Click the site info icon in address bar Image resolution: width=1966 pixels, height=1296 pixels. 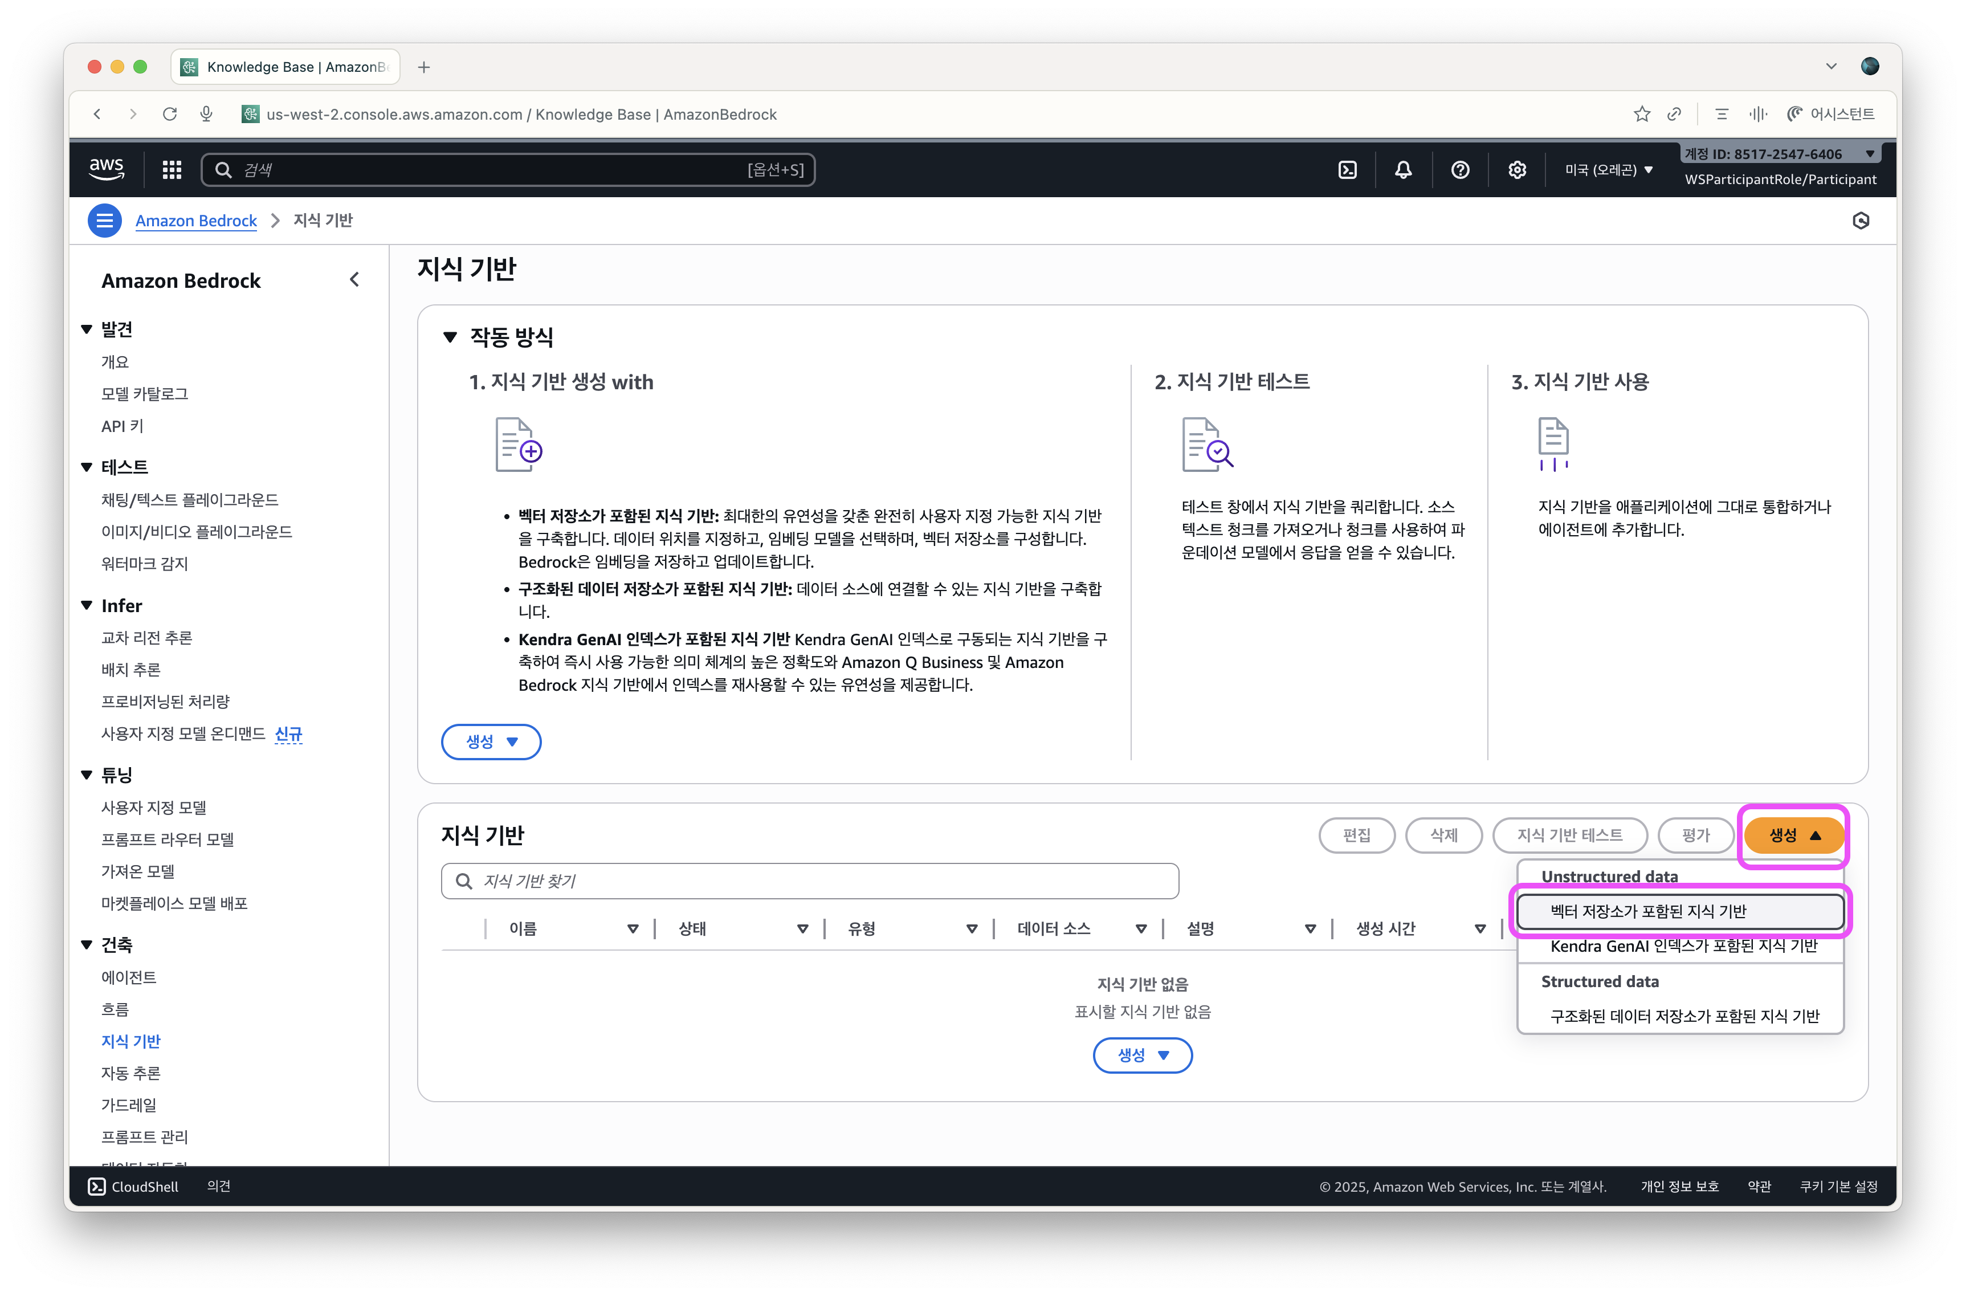pos(250,114)
